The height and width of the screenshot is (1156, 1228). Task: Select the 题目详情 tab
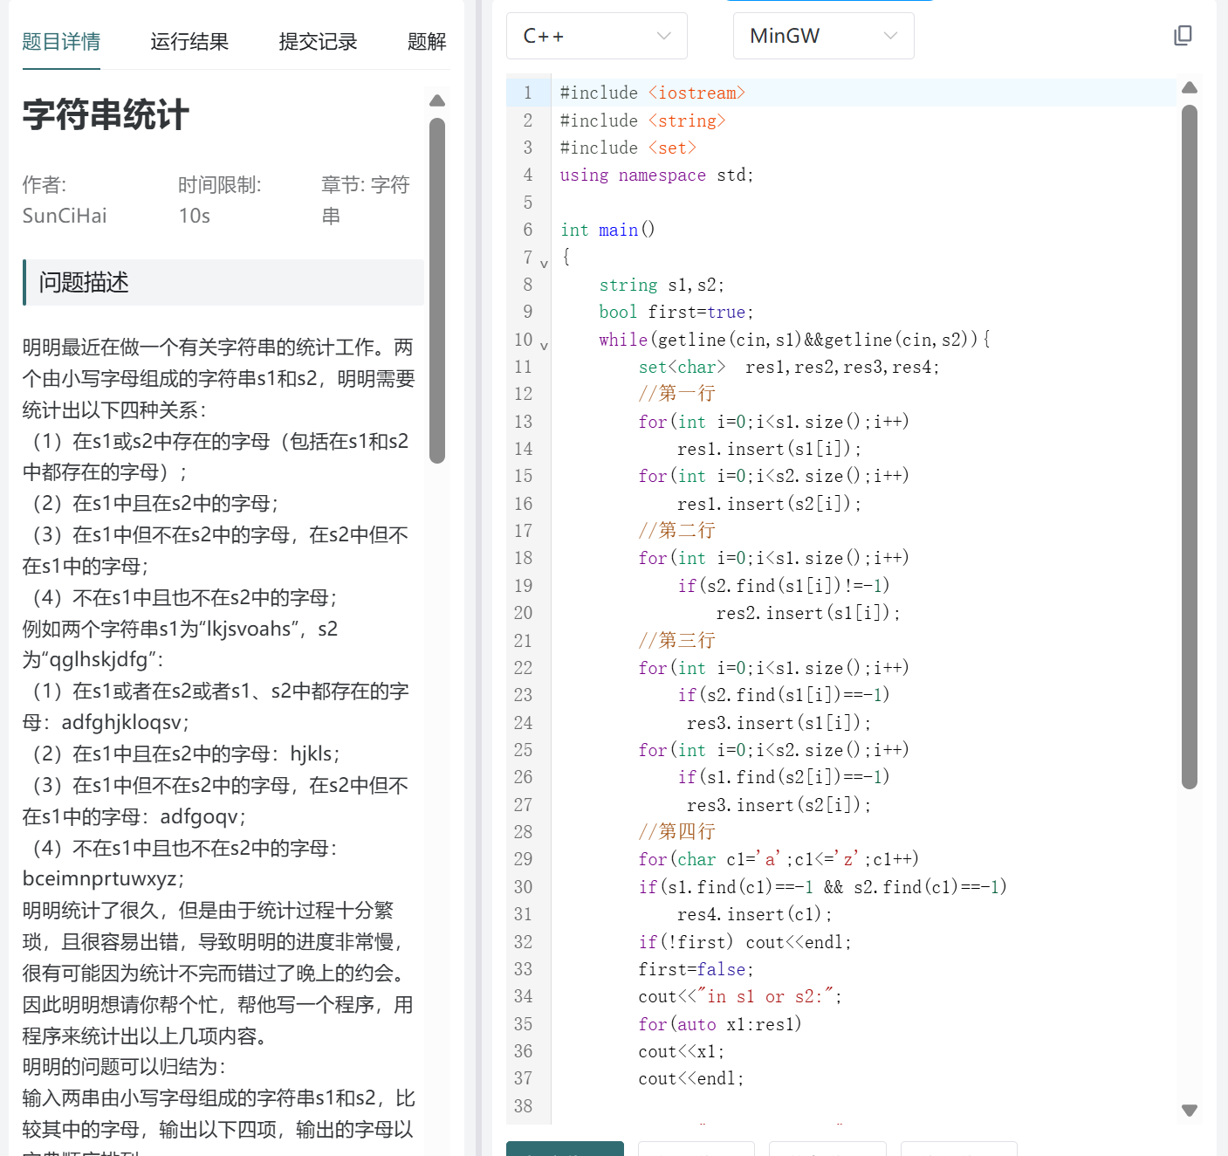(x=61, y=41)
